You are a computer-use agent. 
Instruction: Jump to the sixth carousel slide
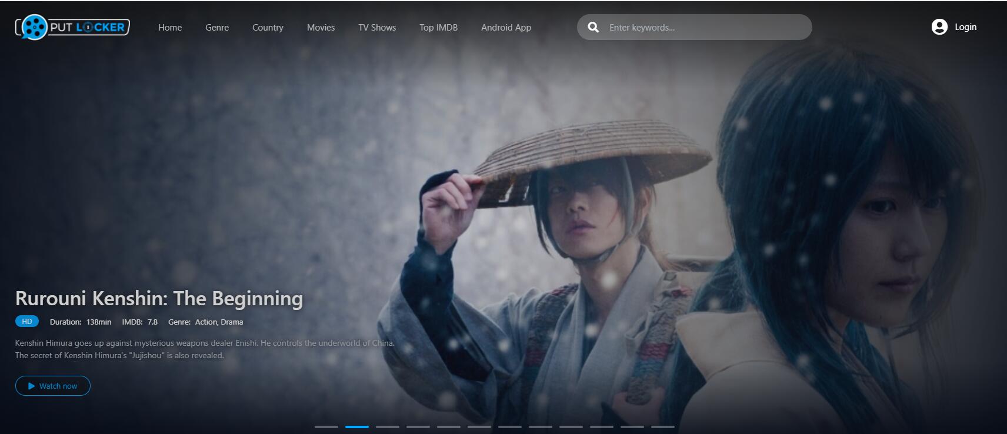coord(479,426)
